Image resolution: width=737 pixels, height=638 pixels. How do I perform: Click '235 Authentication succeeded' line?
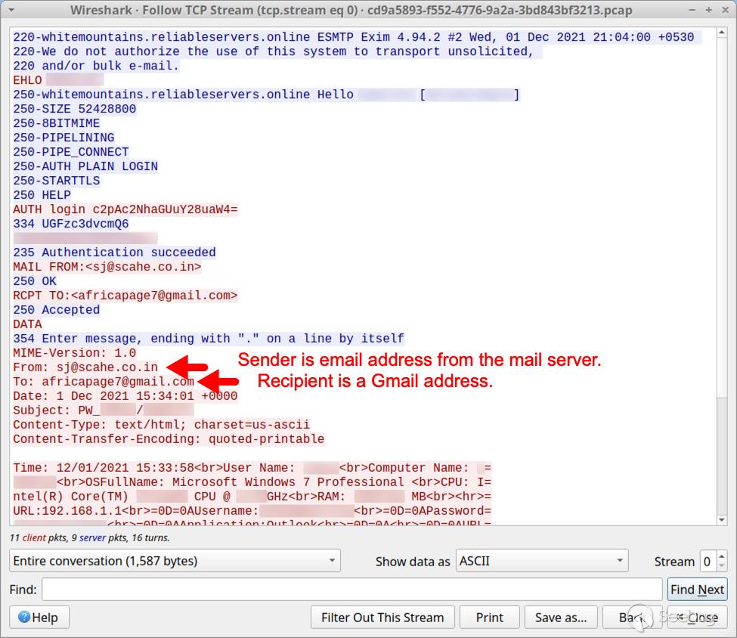point(114,252)
